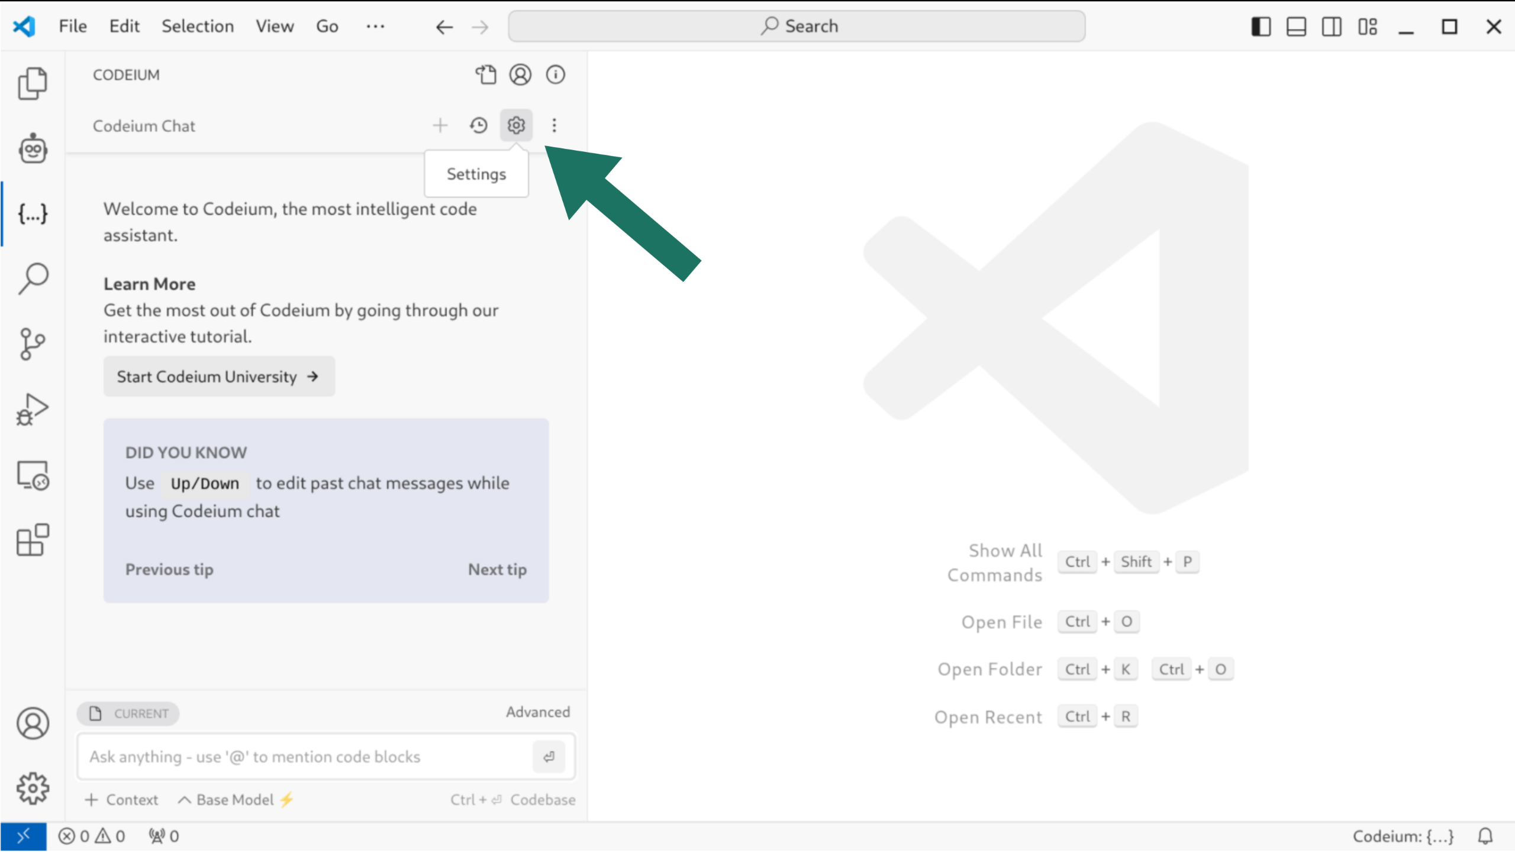Image resolution: width=1515 pixels, height=853 pixels.
Task: Open Extensions view in activity bar
Action: click(x=33, y=540)
